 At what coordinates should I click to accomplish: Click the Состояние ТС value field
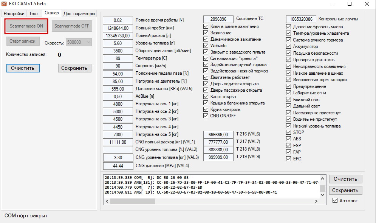click(x=218, y=19)
